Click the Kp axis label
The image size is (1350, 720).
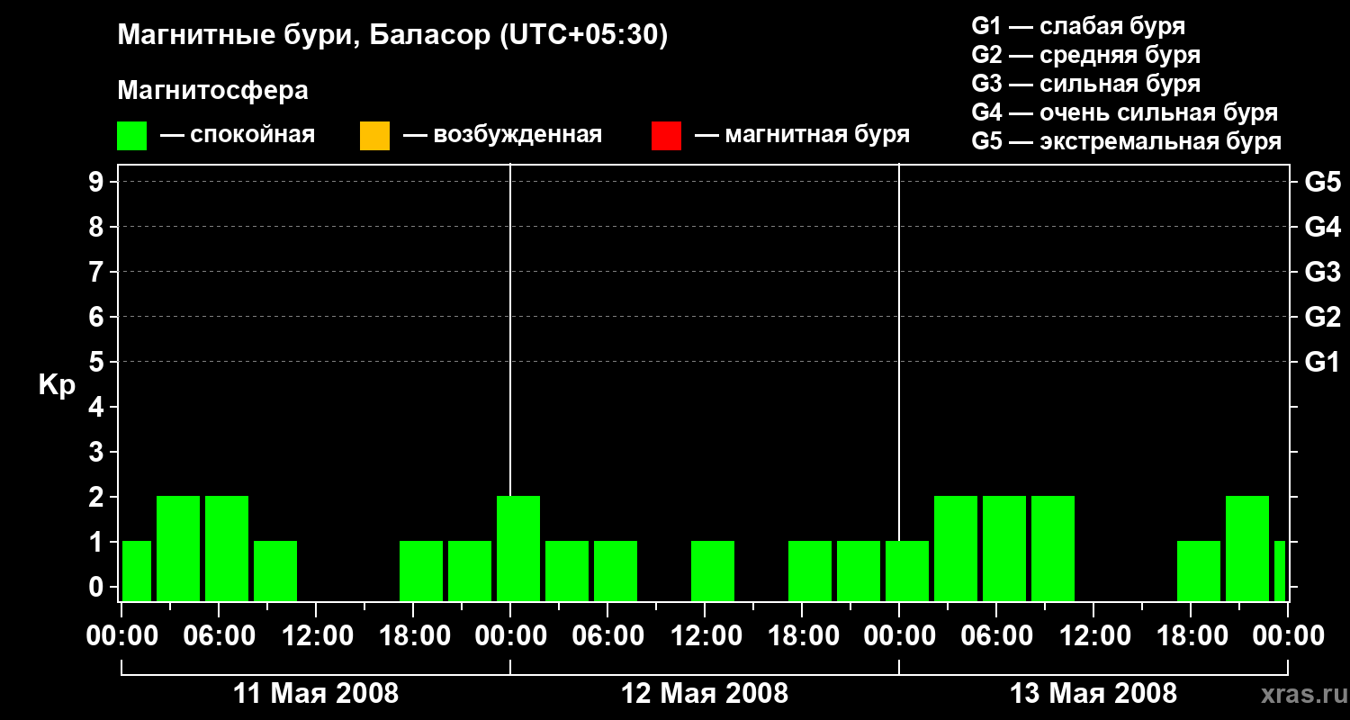coord(57,385)
